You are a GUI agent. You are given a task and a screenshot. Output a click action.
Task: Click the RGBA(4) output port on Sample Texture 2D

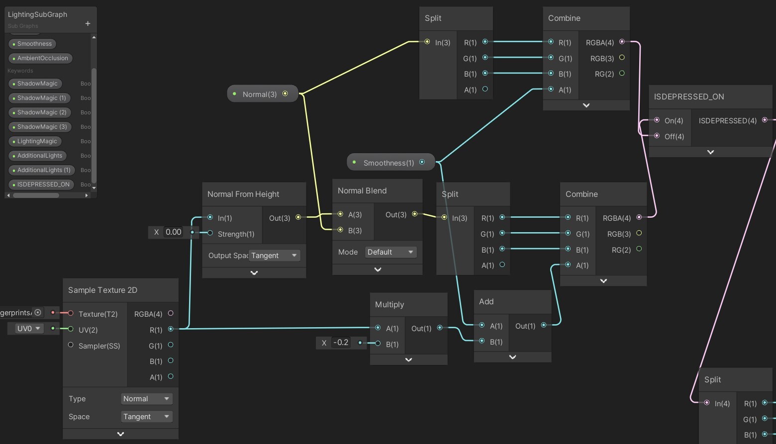point(171,313)
